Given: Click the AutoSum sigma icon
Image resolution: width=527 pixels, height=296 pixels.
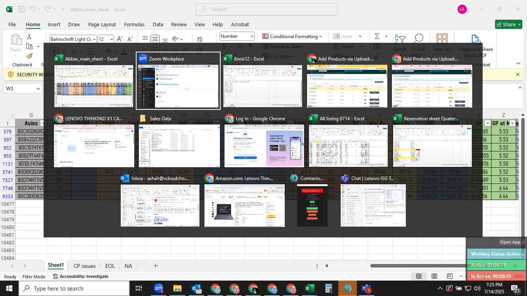Looking at the screenshot, I should tap(377, 36).
